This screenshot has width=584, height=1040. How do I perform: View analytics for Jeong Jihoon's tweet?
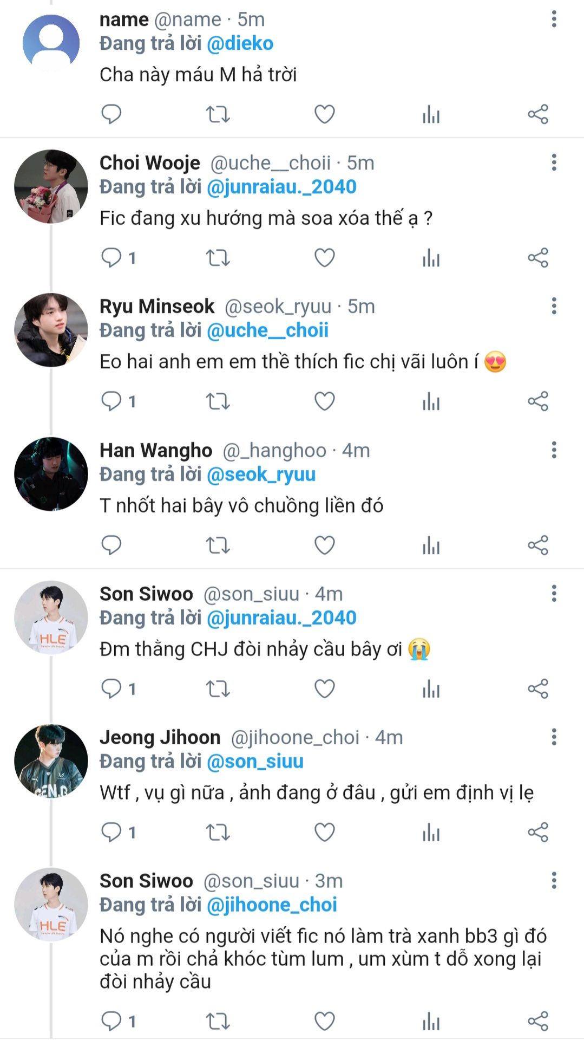[x=431, y=832]
